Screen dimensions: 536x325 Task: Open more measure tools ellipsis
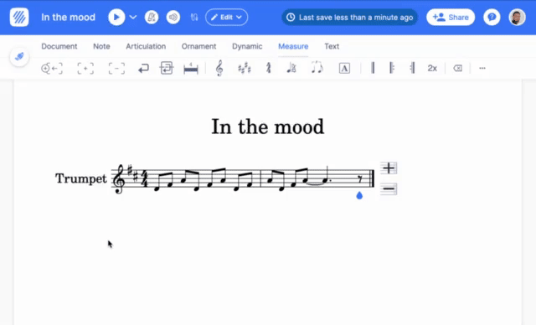coord(482,69)
